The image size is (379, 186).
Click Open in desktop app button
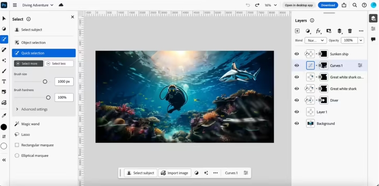tap(299, 5)
